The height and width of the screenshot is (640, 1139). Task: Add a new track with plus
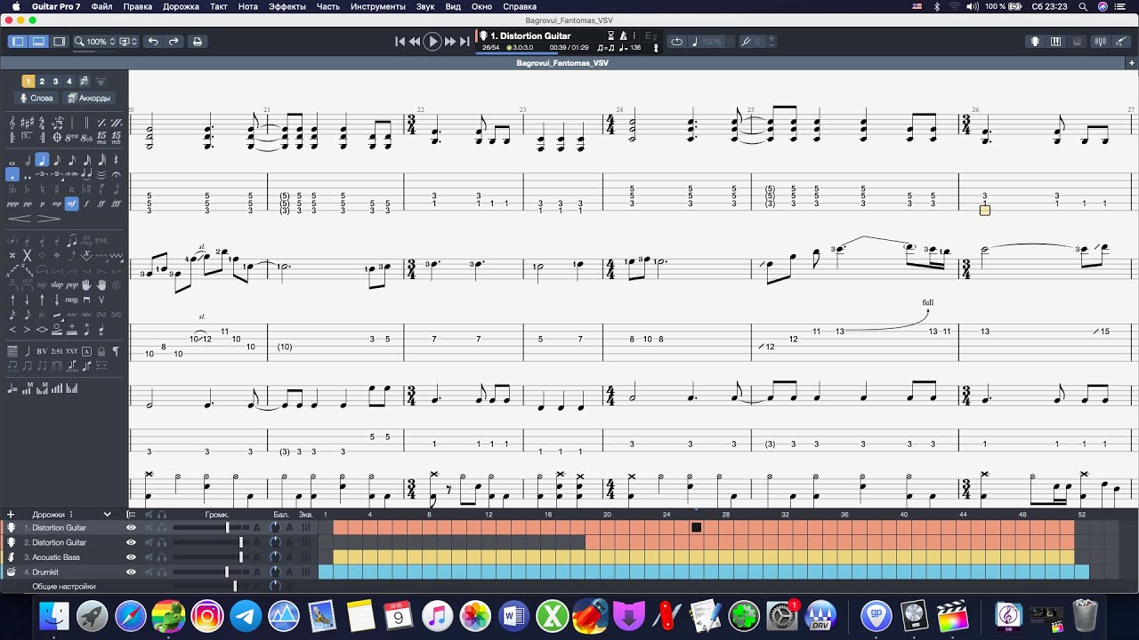(x=11, y=514)
